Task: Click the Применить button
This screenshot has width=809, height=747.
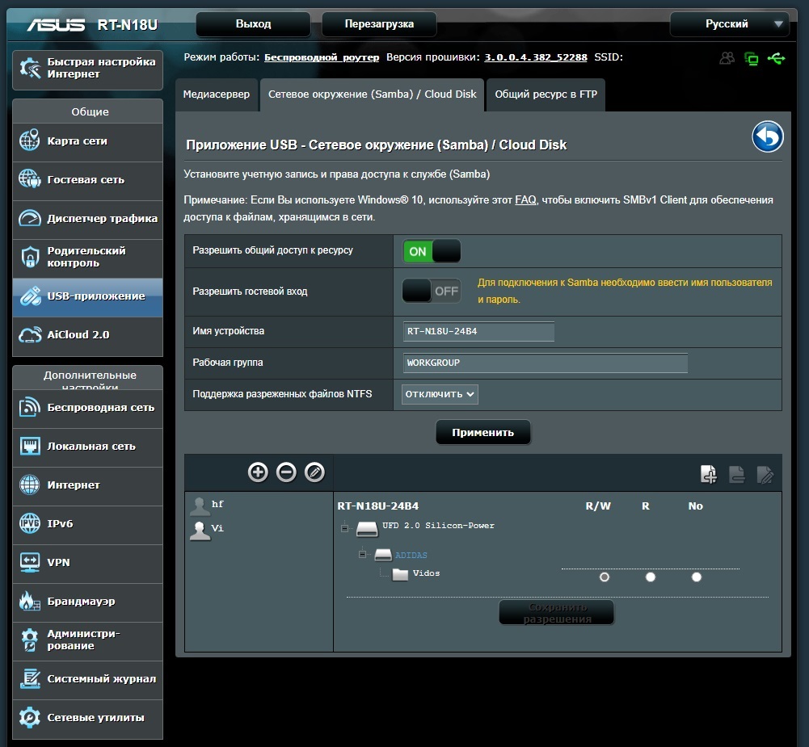Action: click(482, 432)
